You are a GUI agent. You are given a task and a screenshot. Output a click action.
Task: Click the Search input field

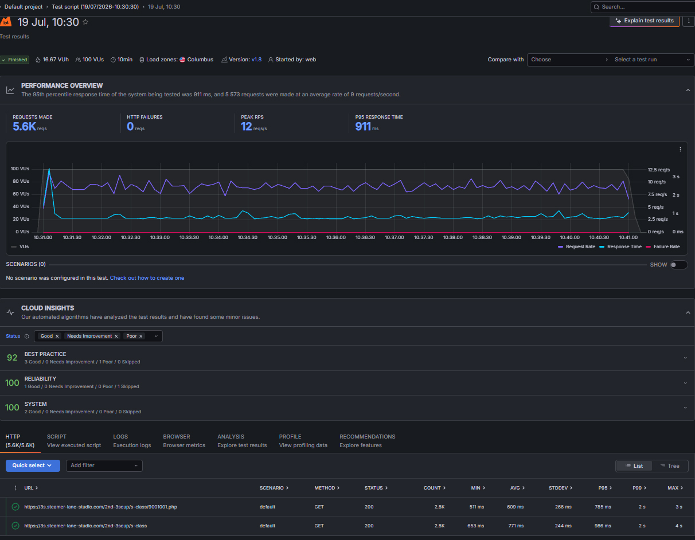[642, 7]
